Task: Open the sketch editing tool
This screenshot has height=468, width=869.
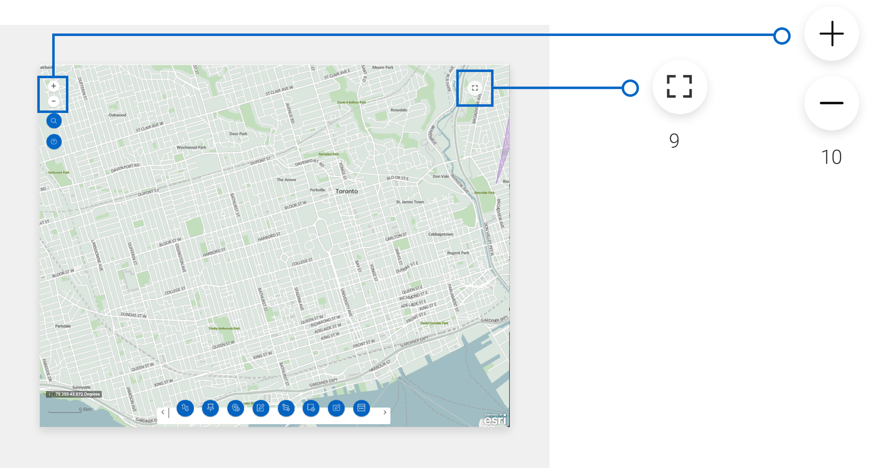Action: click(x=261, y=408)
